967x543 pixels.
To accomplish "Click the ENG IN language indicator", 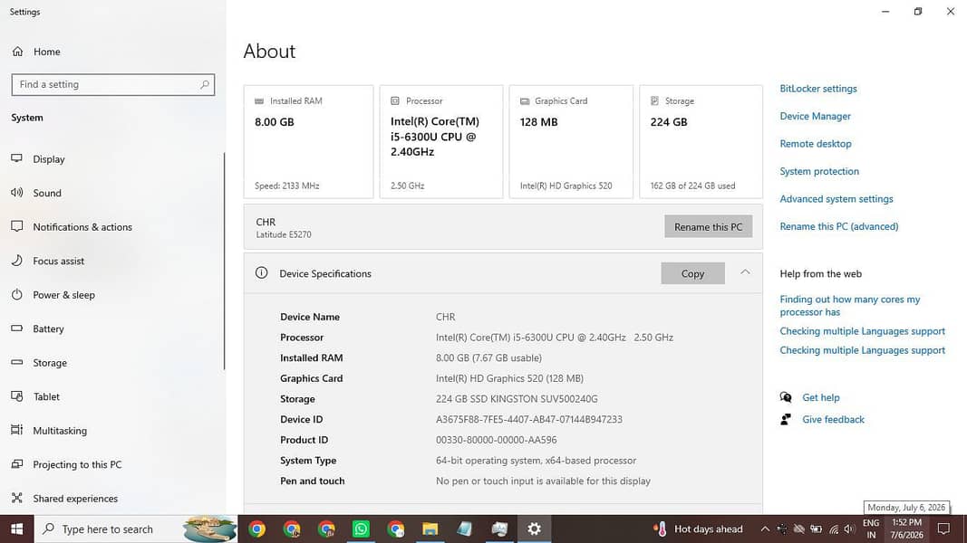I will 871,529.
